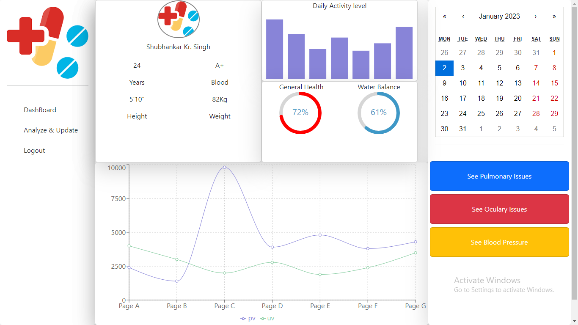578x325 pixels.
Task: Go to previous month using the single chevron
Action: (462, 16)
